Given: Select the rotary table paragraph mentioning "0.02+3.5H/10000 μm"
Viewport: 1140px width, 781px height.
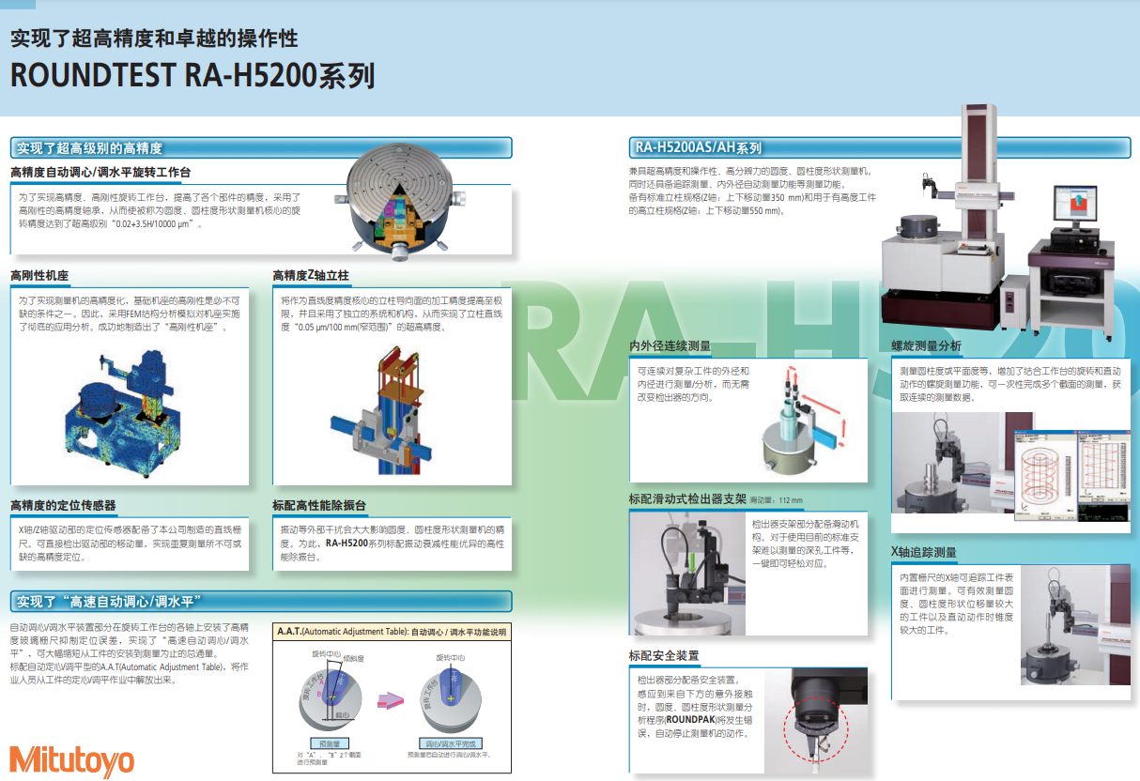Looking at the screenshot, I should [x=160, y=212].
